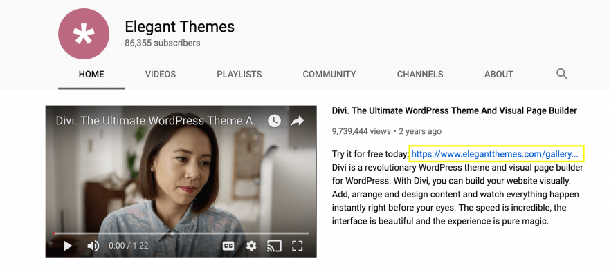Image resolution: width=609 pixels, height=272 pixels.
Task: Select the 86,355 subscribers text
Action: tap(163, 43)
